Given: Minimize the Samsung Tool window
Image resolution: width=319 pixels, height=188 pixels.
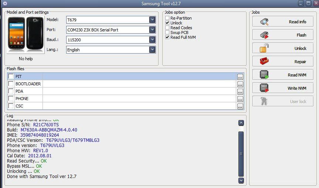Looking at the screenshot, I should coord(301,3).
